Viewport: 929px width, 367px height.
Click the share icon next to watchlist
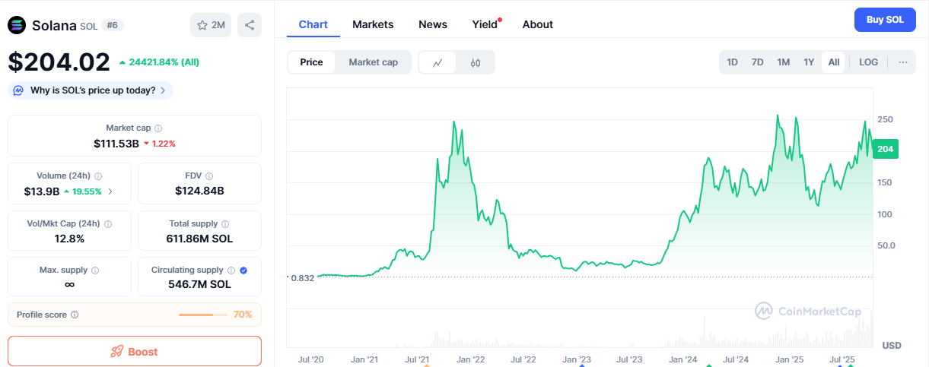coord(250,25)
